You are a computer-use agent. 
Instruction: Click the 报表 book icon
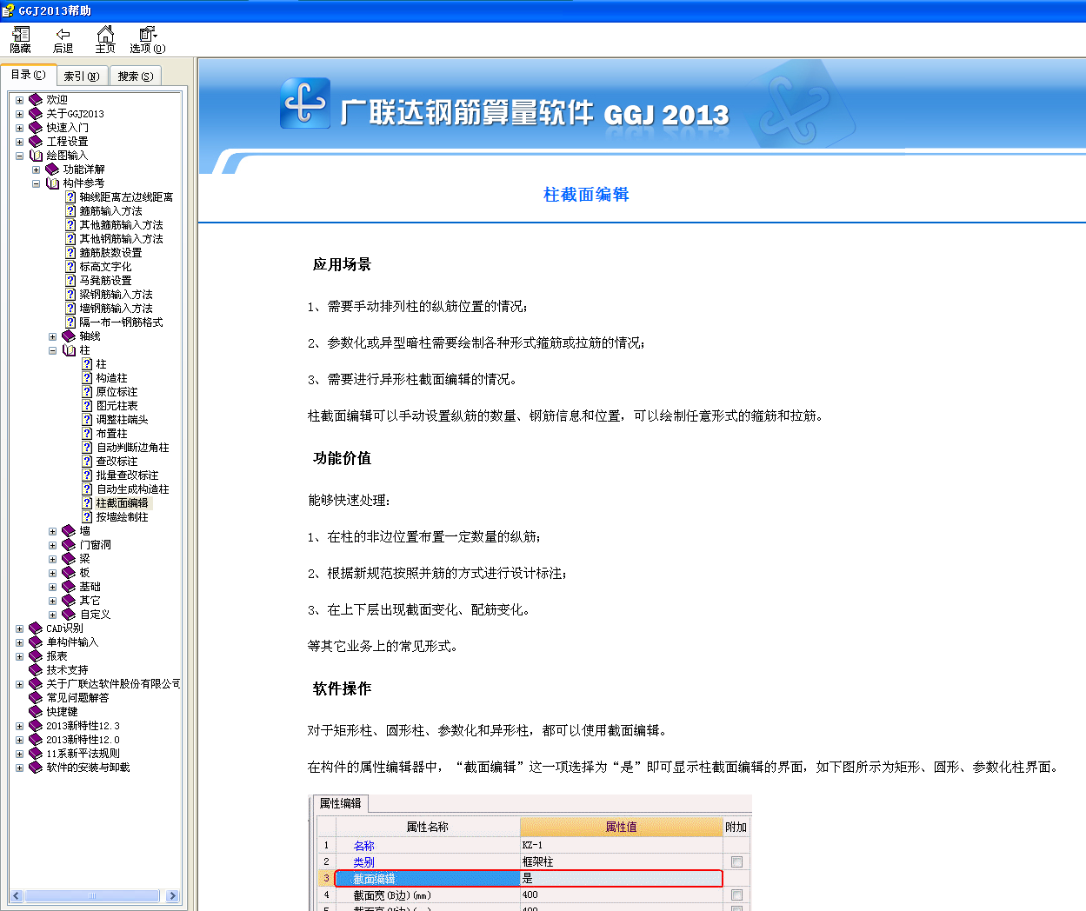(36, 656)
